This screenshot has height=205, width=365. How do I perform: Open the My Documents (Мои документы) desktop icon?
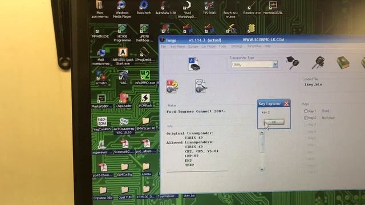pyautogui.click(x=100, y=9)
